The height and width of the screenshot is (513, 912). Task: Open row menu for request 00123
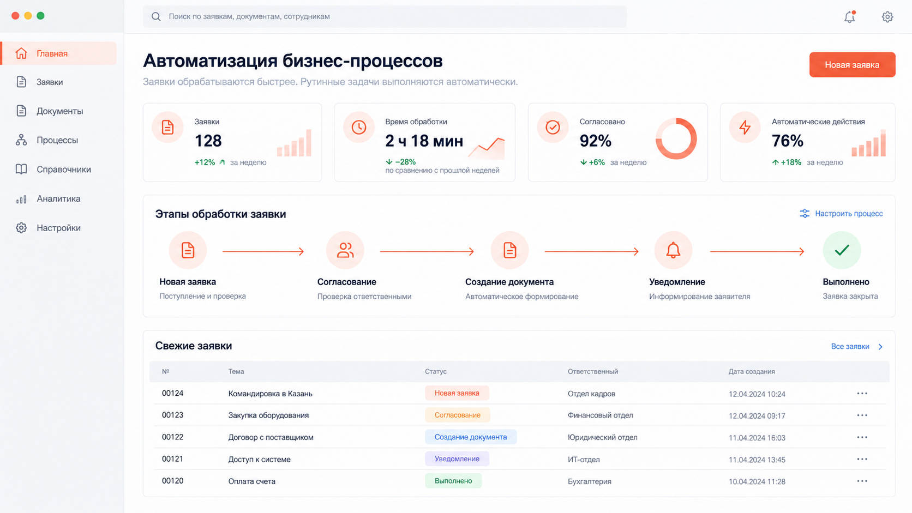(x=862, y=415)
